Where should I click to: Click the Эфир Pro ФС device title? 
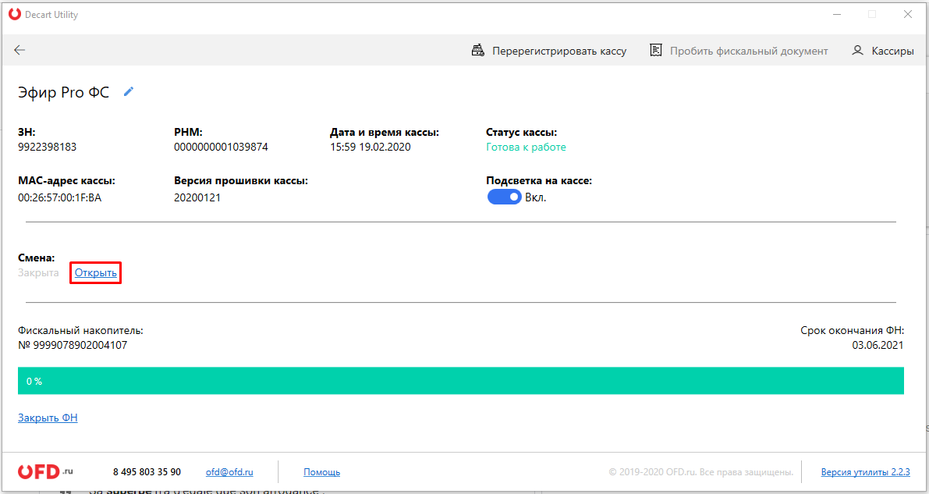pyautogui.click(x=64, y=93)
